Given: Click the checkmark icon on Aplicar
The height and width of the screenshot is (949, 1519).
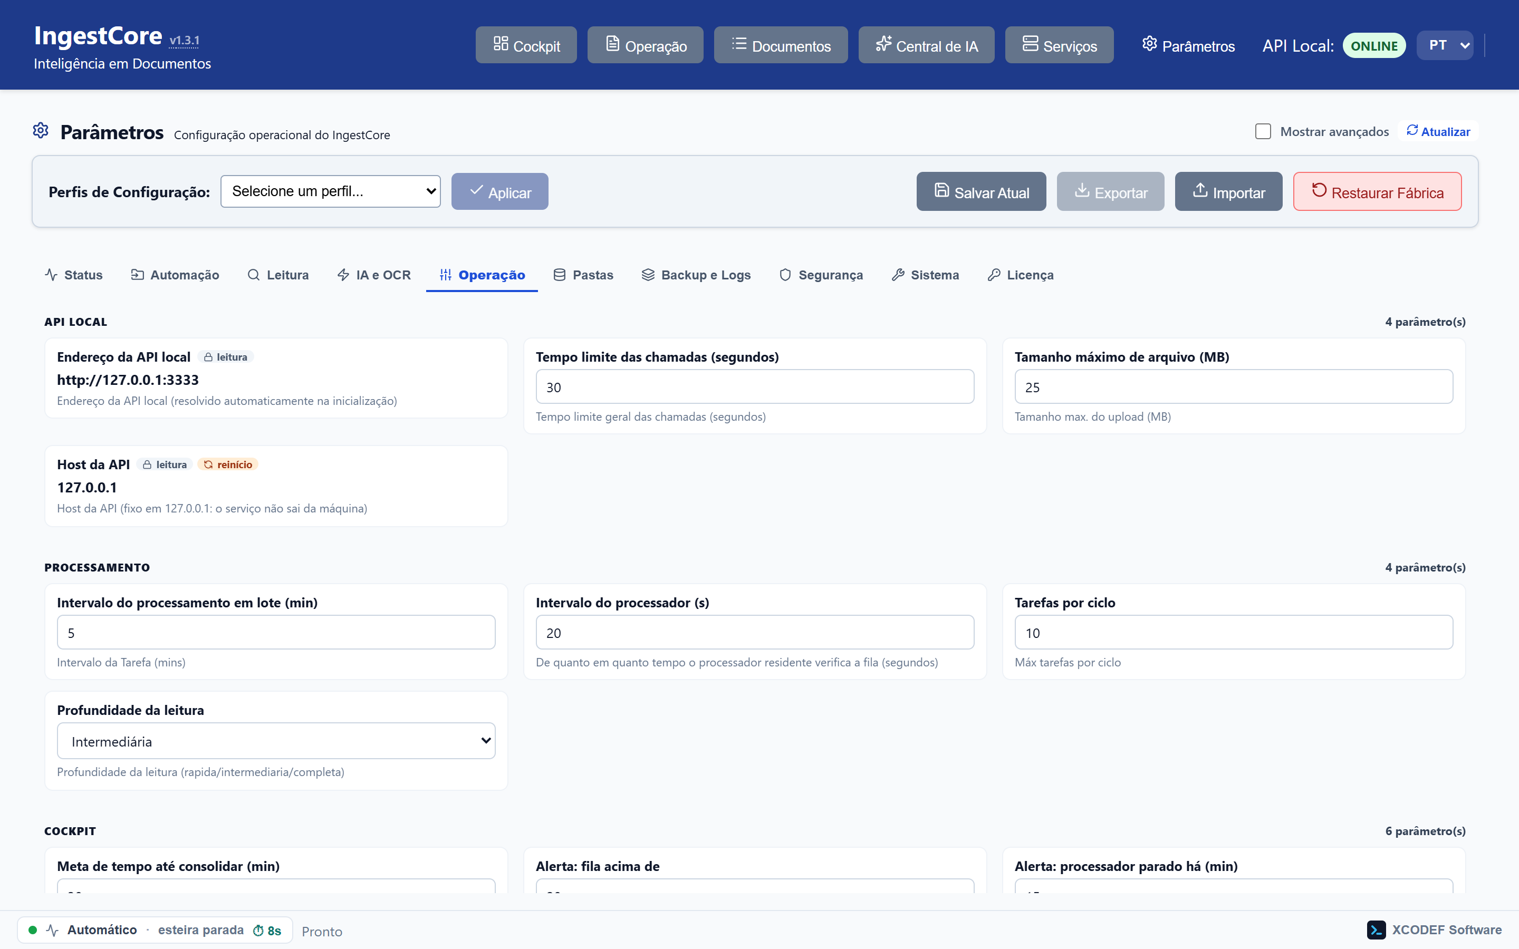Looking at the screenshot, I should point(476,190).
